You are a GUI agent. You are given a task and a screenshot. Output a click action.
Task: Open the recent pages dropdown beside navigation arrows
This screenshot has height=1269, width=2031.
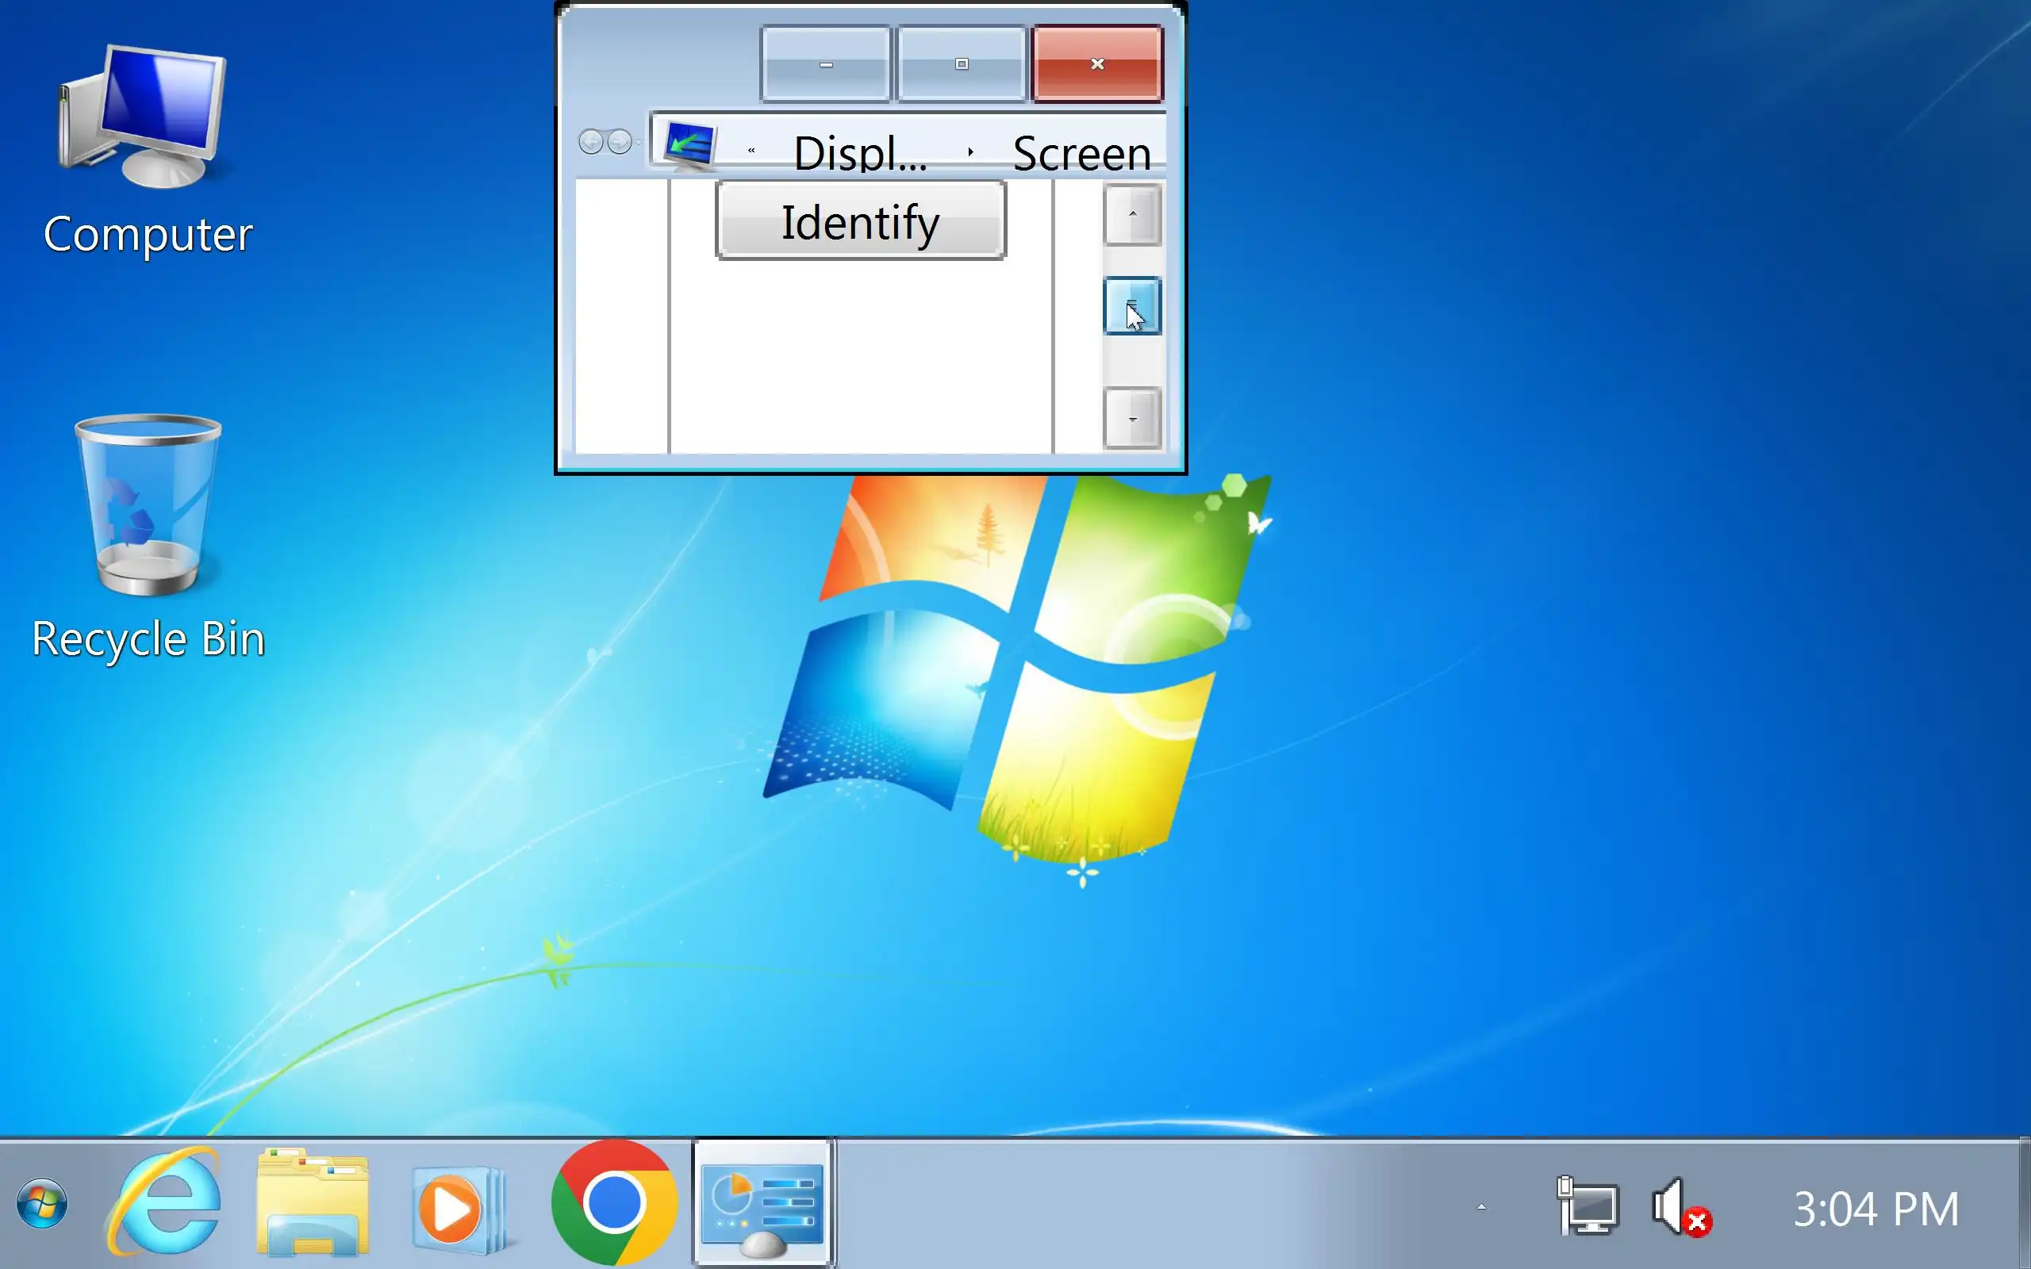point(639,143)
